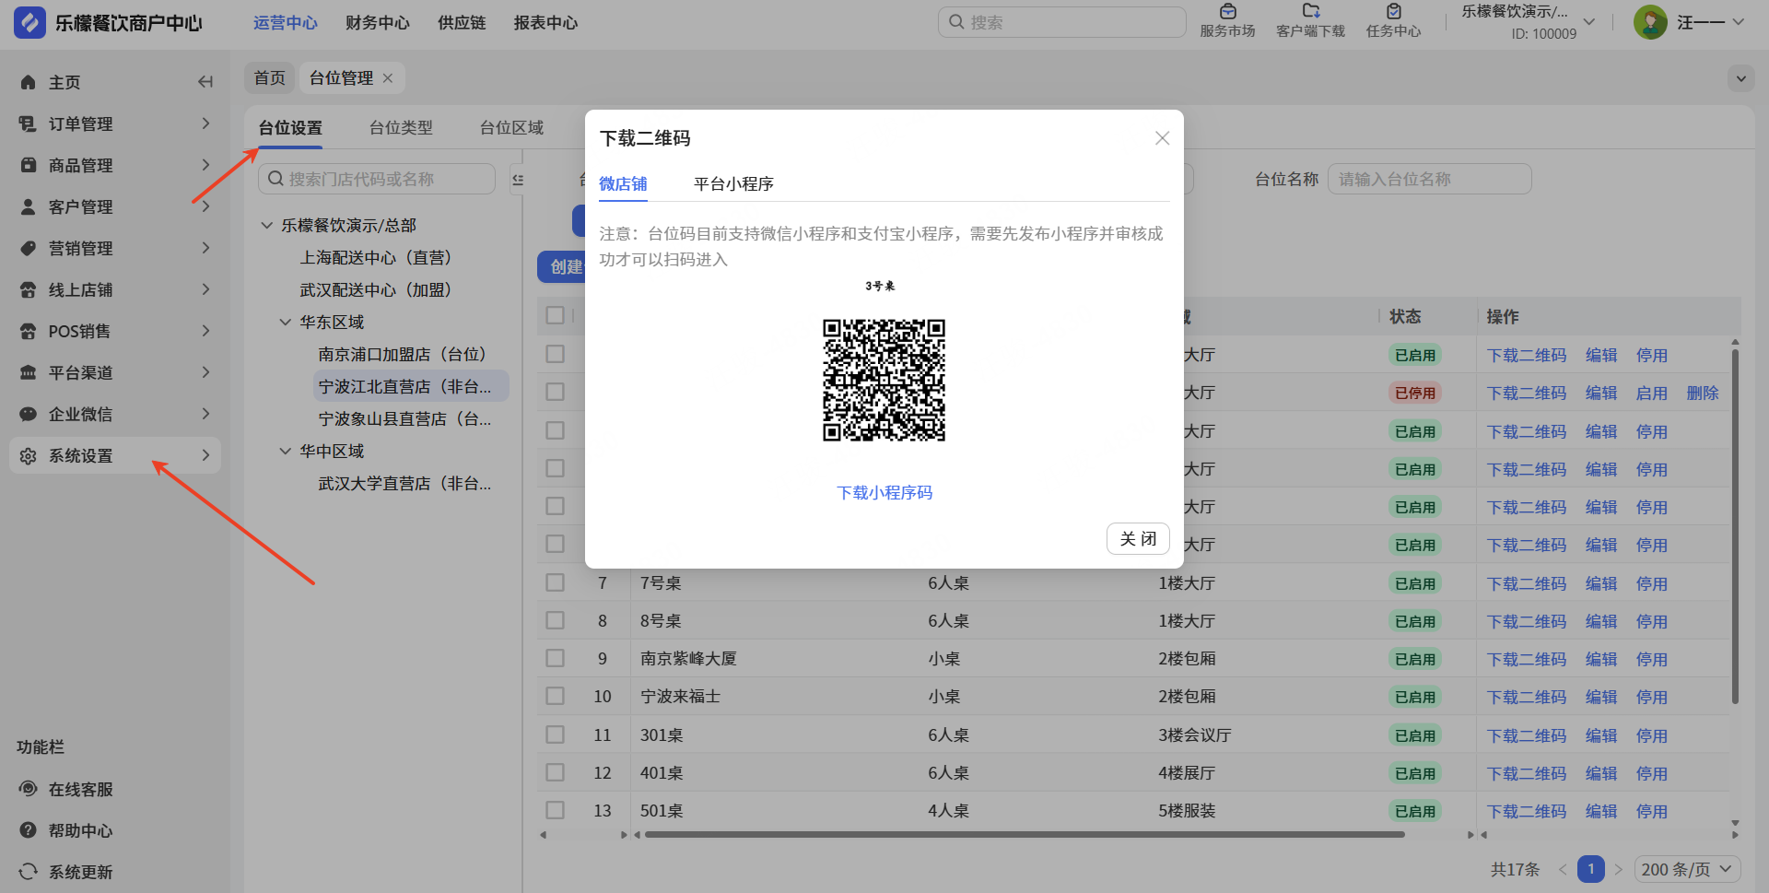The width and height of the screenshot is (1769, 893).
Task: Check the checkbox for row 7号桌
Action: click(x=555, y=582)
